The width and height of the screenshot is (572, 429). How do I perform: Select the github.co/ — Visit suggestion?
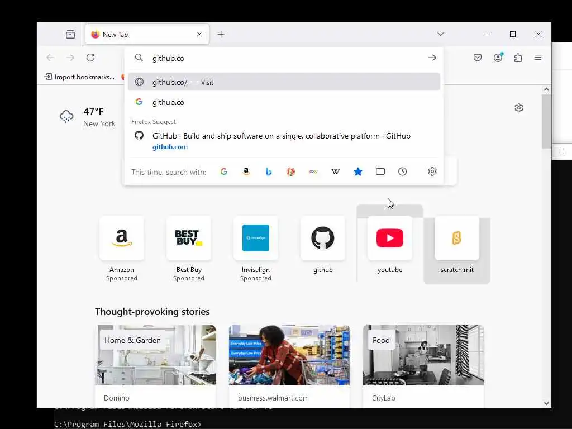point(284,82)
